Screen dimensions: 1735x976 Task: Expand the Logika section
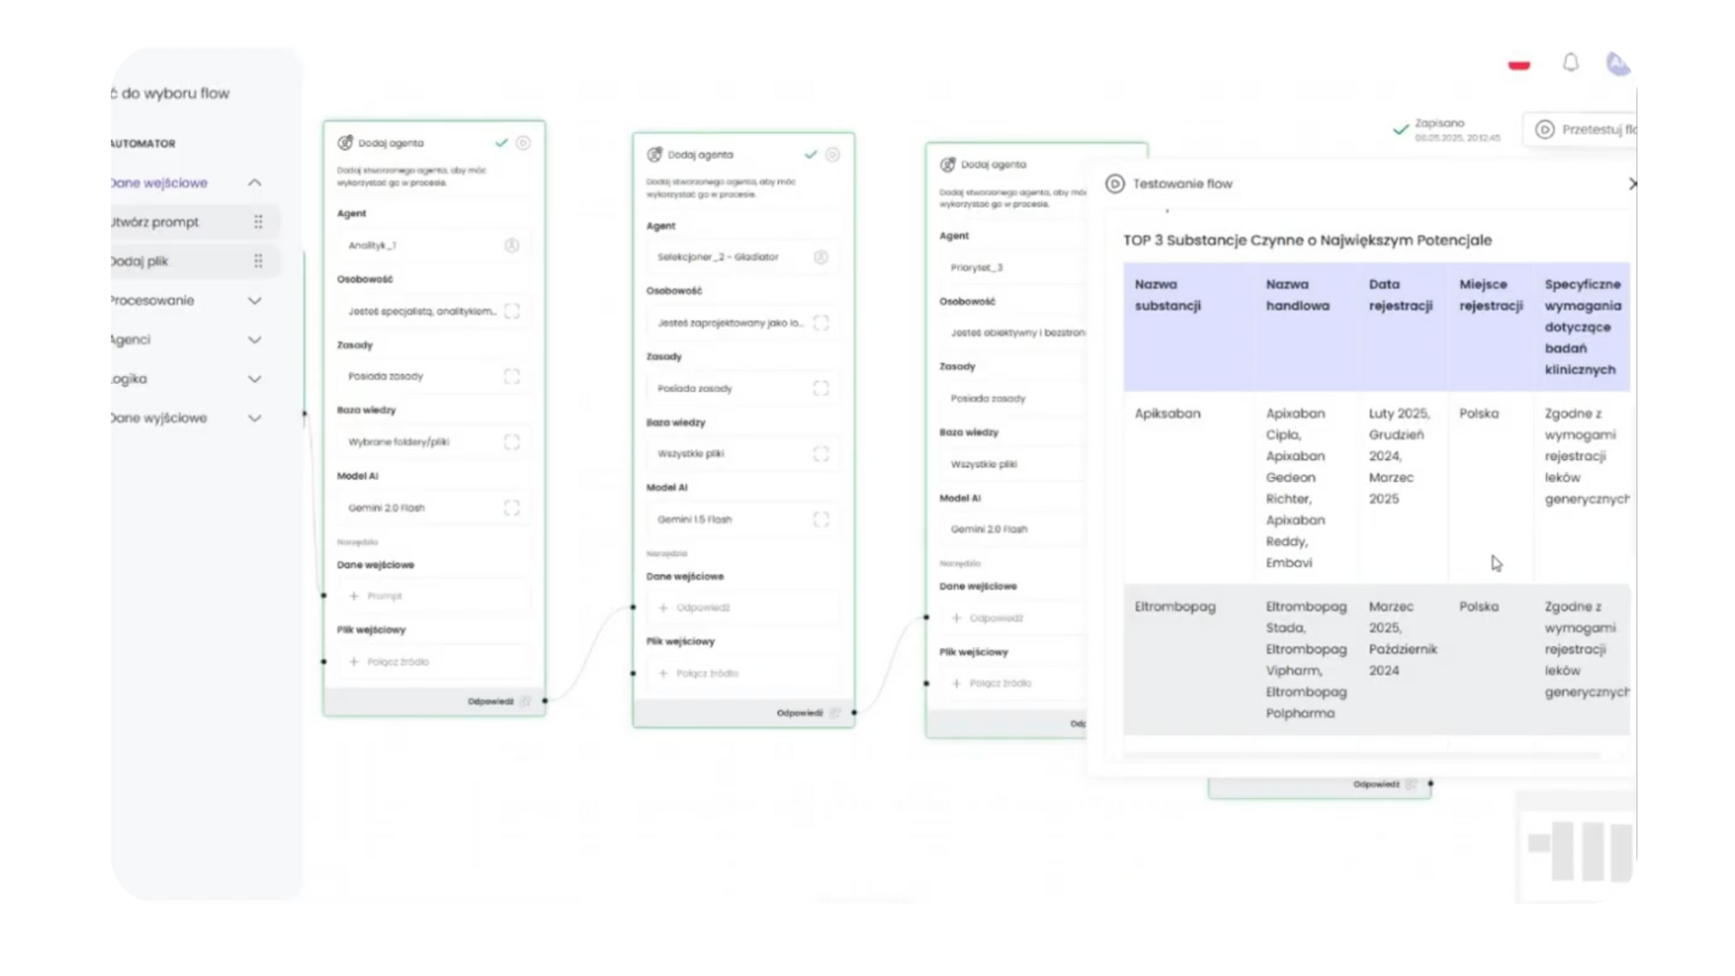(255, 380)
